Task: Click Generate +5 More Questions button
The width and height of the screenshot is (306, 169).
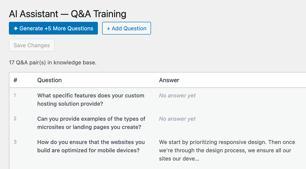Action: (x=53, y=28)
